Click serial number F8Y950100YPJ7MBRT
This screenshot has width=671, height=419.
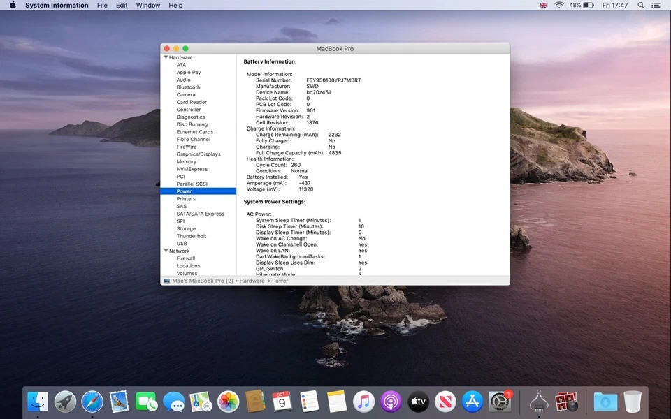point(333,80)
